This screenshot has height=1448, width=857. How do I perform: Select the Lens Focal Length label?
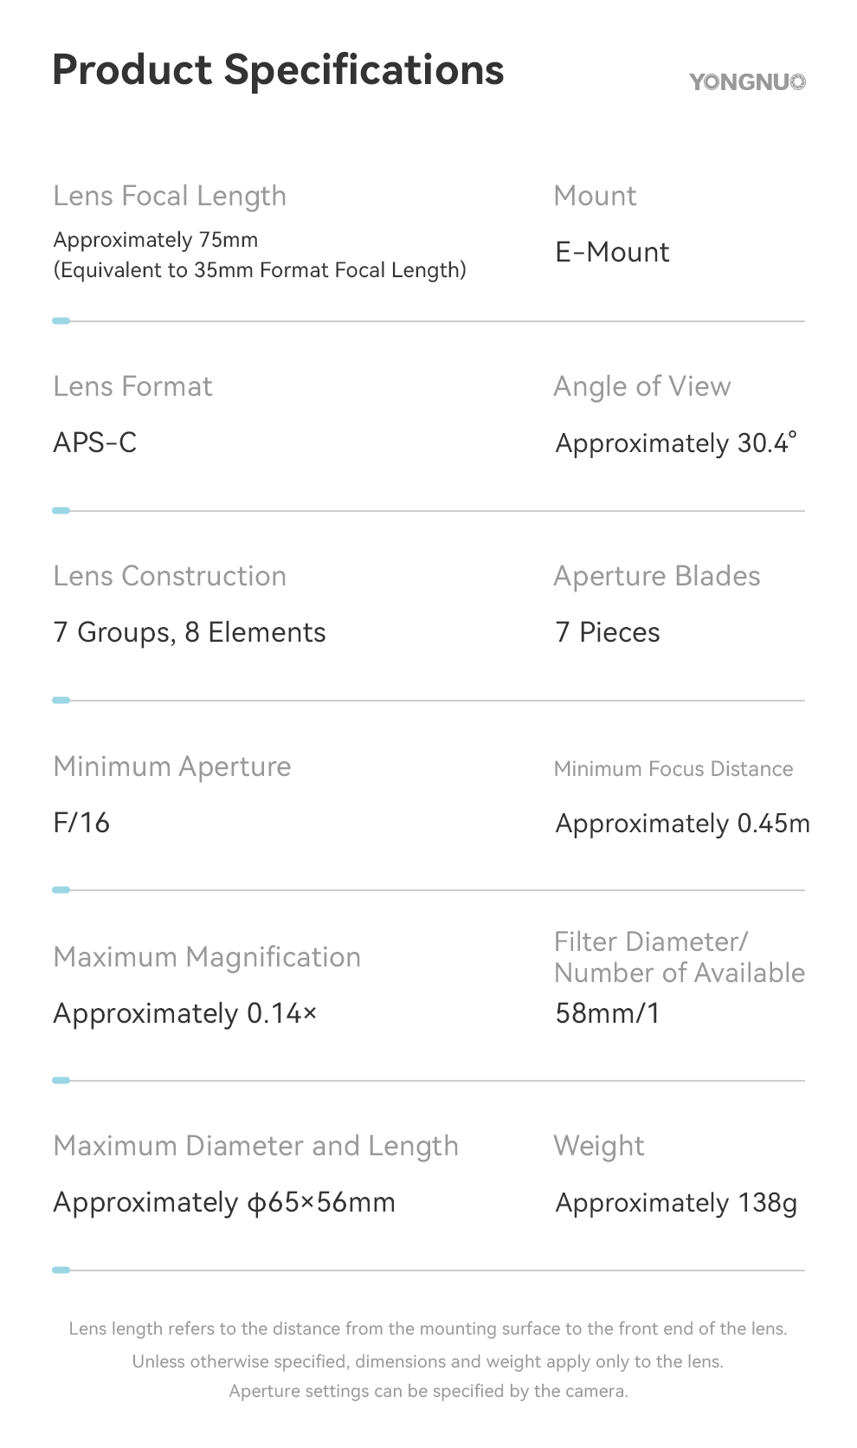[x=170, y=197]
